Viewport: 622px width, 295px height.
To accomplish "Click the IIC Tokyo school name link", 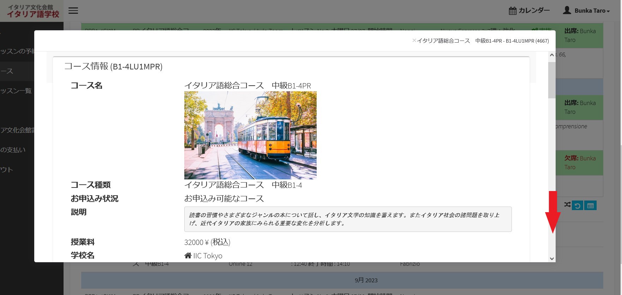I will pyautogui.click(x=208, y=256).
